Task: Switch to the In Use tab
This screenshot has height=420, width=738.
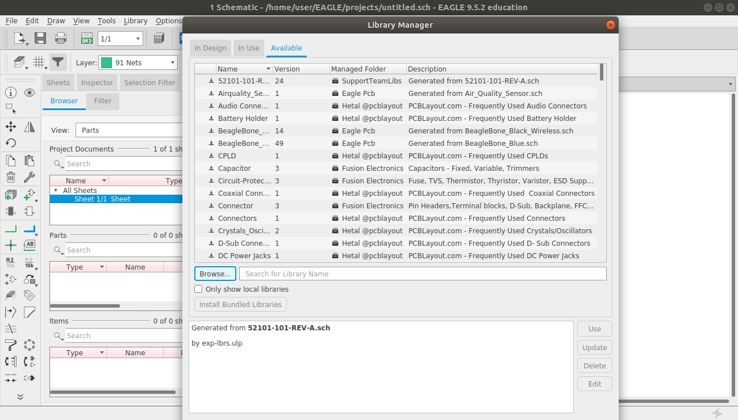Action: coord(249,48)
